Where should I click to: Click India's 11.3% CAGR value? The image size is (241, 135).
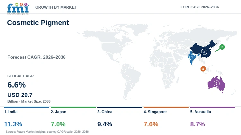coord(13,124)
